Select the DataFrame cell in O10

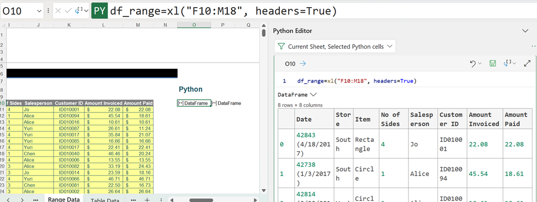coord(194,103)
